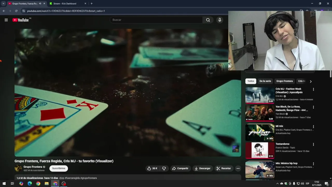Open Yan Block 444 video thumbnail

pos(260,113)
